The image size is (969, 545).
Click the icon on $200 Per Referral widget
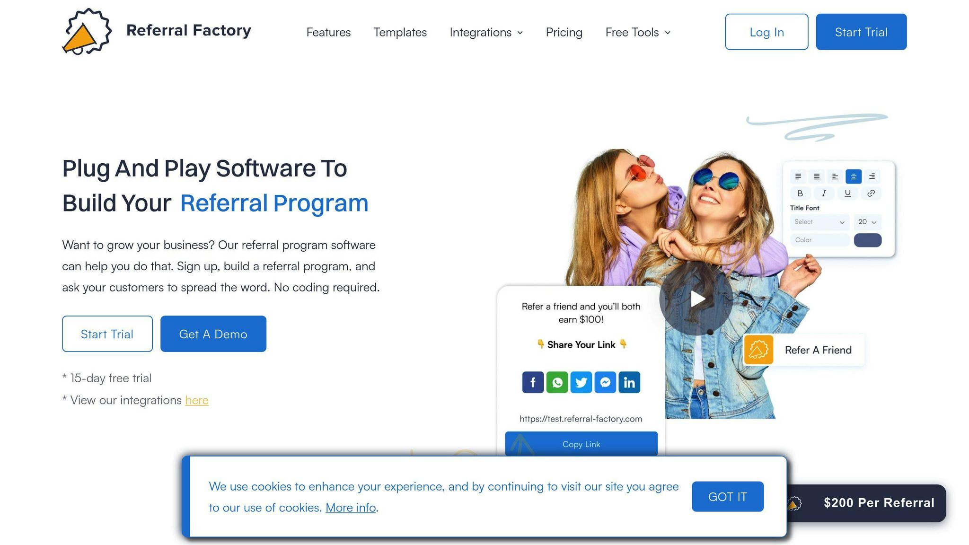click(x=794, y=503)
